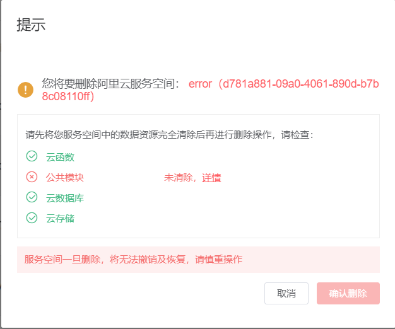Image resolution: width=395 pixels, height=329 pixels.
Task: Click the red service space name 'error'
Action: (x=201, y=84)
